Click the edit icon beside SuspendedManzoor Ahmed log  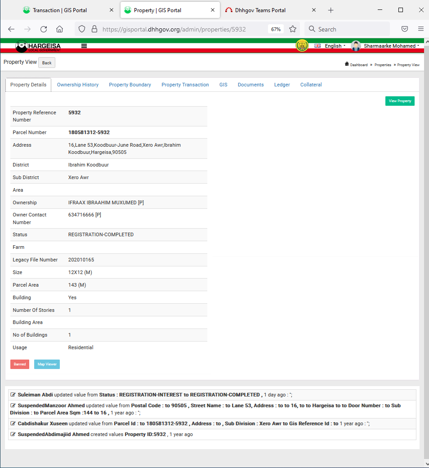click(13, 405)
